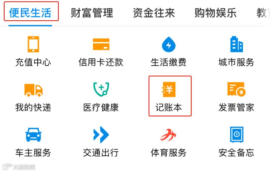Image resolution: width=270 pixels, height=172 pixels.
Task: Click the 记账本 text label
Action: pyautogui.click(x=169, y=107)
